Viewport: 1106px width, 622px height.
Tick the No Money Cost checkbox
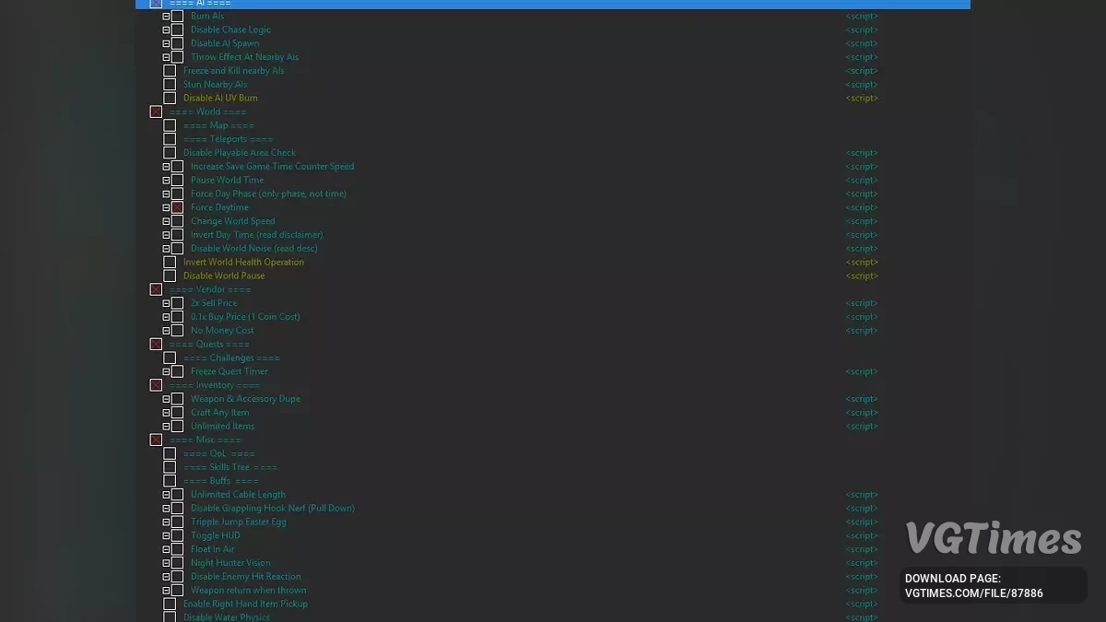[x=177, y=330]
